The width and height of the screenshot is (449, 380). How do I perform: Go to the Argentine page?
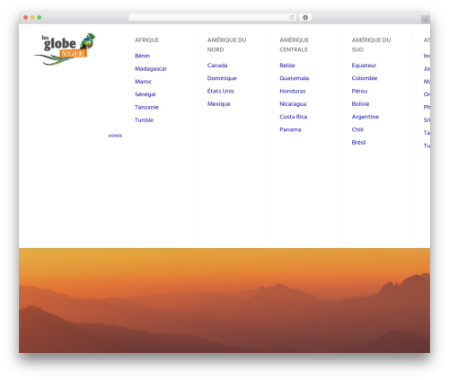click(365, 117)
